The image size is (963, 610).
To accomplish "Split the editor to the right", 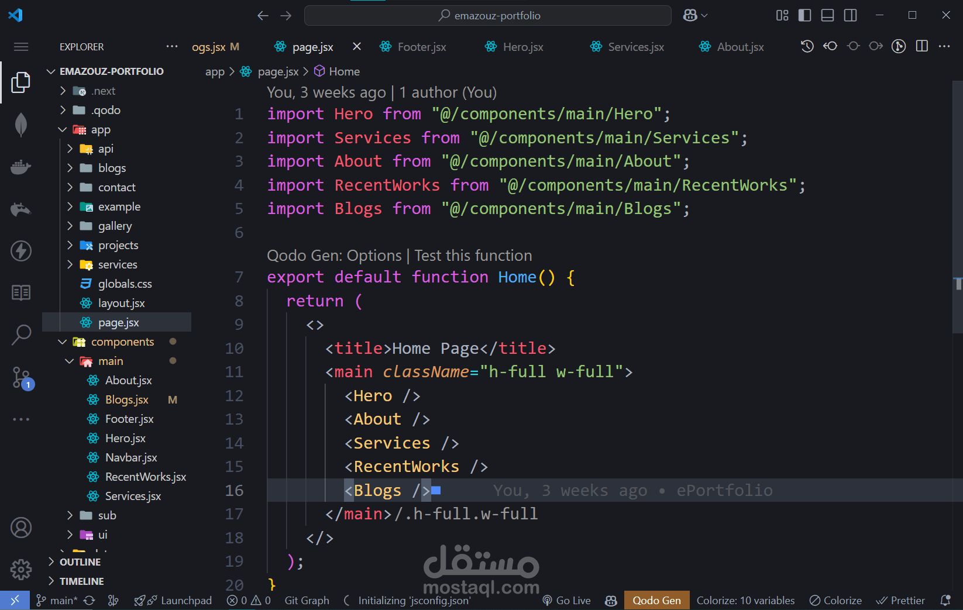I will pos(922,46).
